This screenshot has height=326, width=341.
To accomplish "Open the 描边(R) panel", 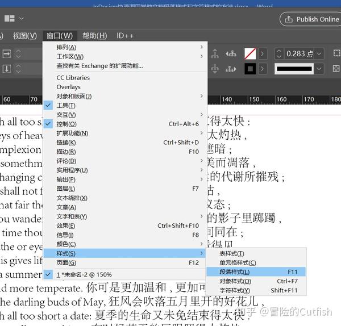I will (125, 152).
